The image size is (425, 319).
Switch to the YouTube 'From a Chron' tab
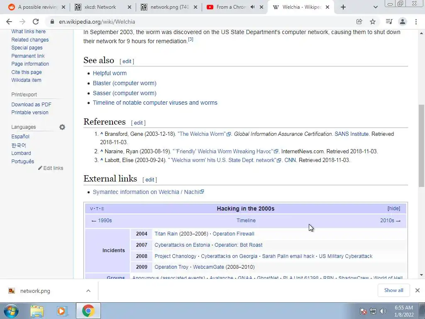tap(230, 7)
